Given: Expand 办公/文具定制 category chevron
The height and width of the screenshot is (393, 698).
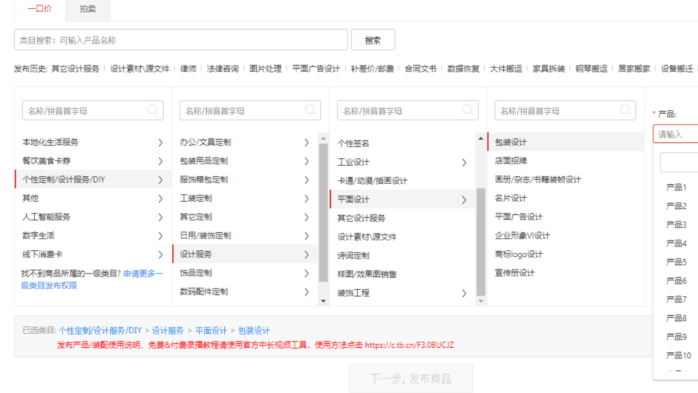Looking at the screenshot, I should pyautogui.click(x=307, y=143).
